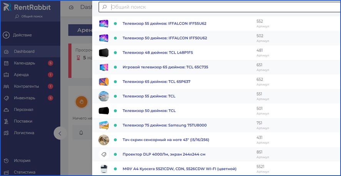
Task: Open Статистика section in the sidebar
Action: [x=25, y=172]
